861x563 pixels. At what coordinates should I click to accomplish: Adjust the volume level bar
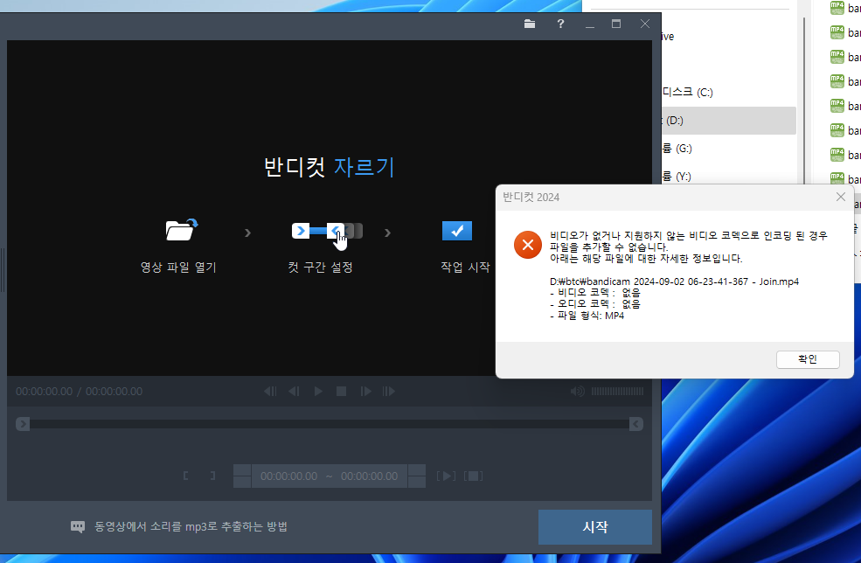(617, 391)
